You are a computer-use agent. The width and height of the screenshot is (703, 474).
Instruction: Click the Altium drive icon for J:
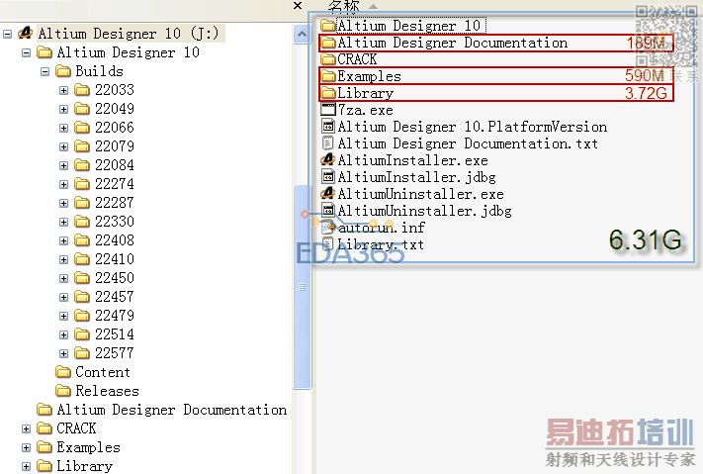[x=26, y=33]
